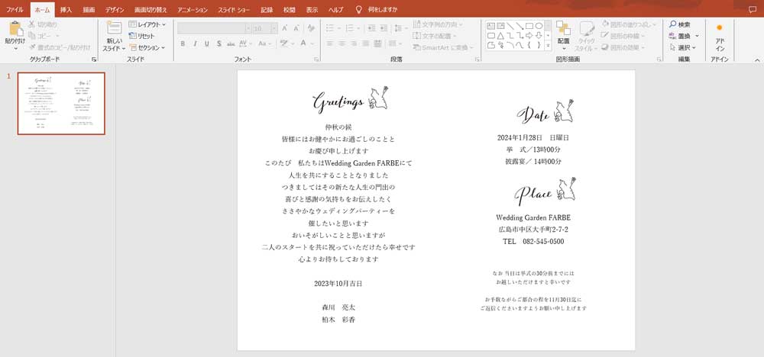Open the comments icon at top right
Image resolution: width=764 pixels, height=357 pixels.
(x=752, y=8)
